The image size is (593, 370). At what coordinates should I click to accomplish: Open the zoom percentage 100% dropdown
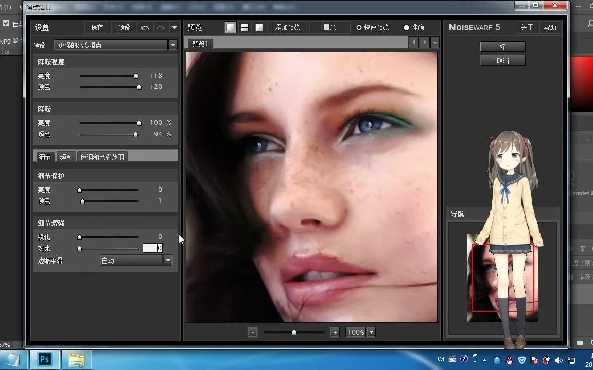(371, 332)
